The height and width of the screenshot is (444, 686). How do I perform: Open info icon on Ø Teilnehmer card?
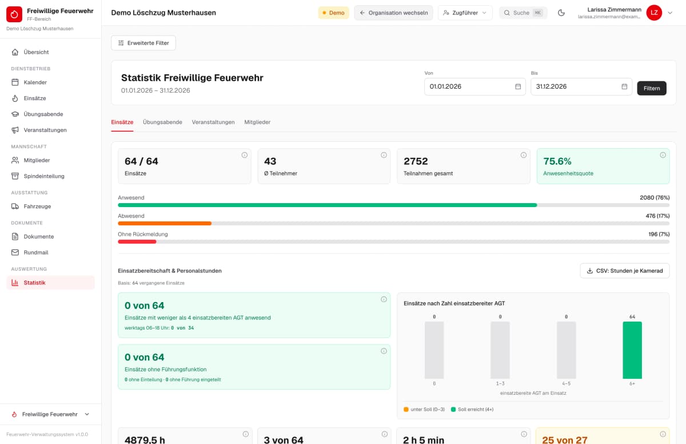point(384,155)
